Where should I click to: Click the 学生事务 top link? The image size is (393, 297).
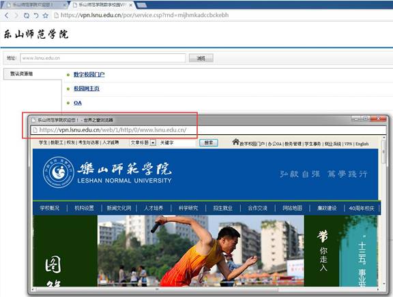pos(312,144)
